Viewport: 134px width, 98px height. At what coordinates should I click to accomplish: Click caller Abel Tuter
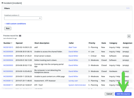click(73, 47)
